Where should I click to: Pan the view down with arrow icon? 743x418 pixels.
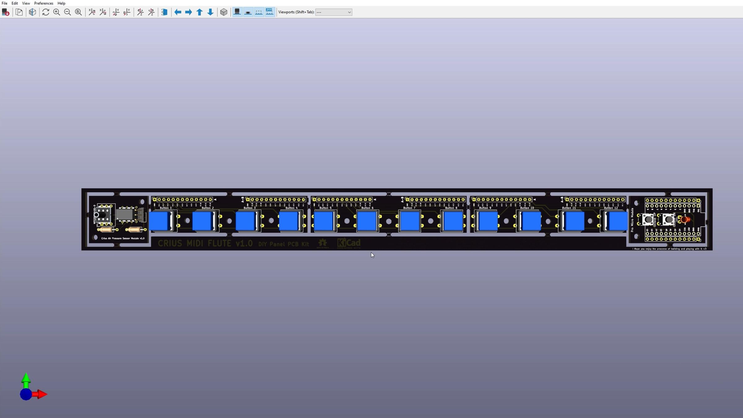point(210,12)
